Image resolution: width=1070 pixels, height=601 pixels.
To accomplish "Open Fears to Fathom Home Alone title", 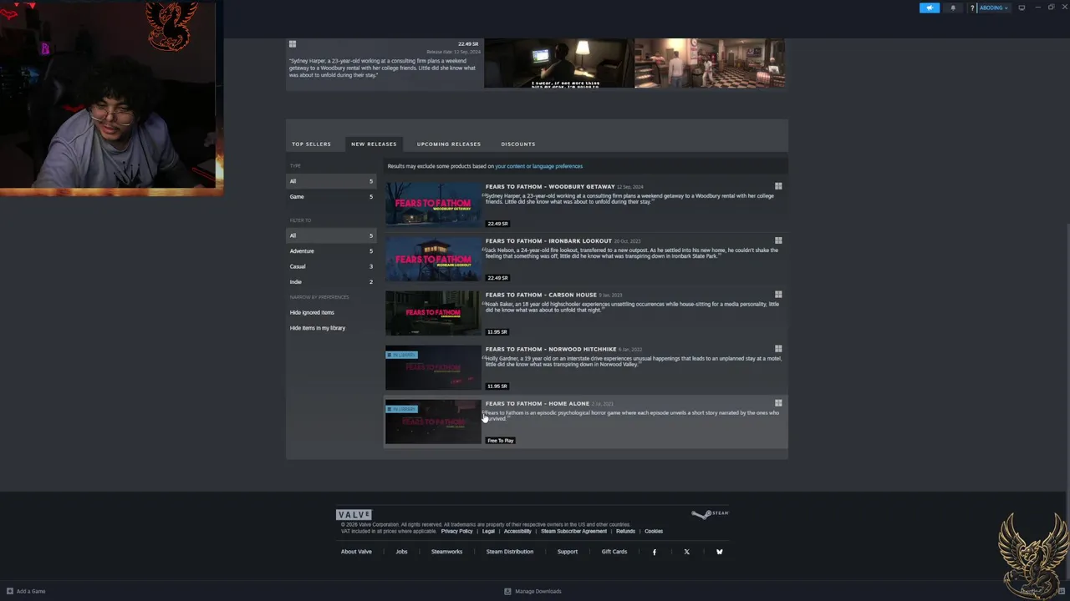I will (x=538, y=403).
